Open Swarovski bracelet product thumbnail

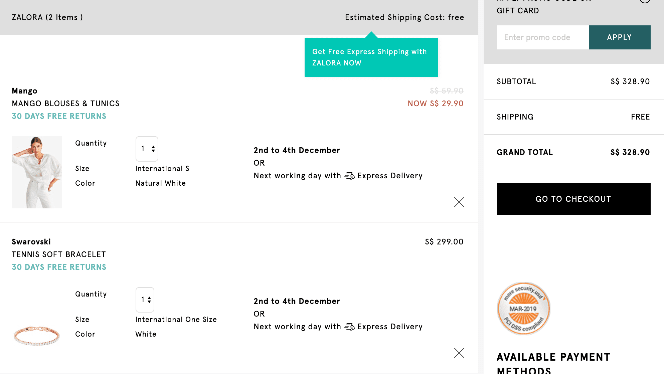point(37,336)
